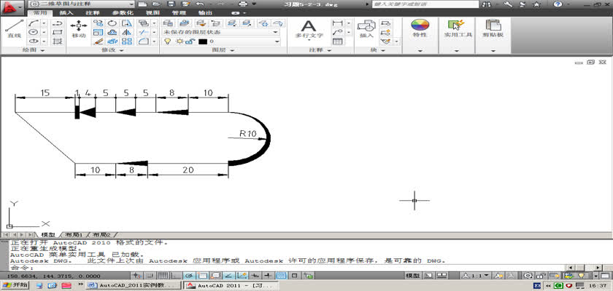Screen dimensions: 613x291
Task: Click the Save icon in quick access toolbar
Action: point(171,4)
